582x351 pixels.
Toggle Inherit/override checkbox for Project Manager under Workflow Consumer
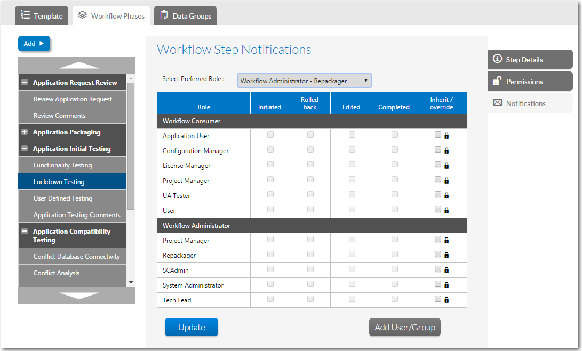[x=438, y=180]
